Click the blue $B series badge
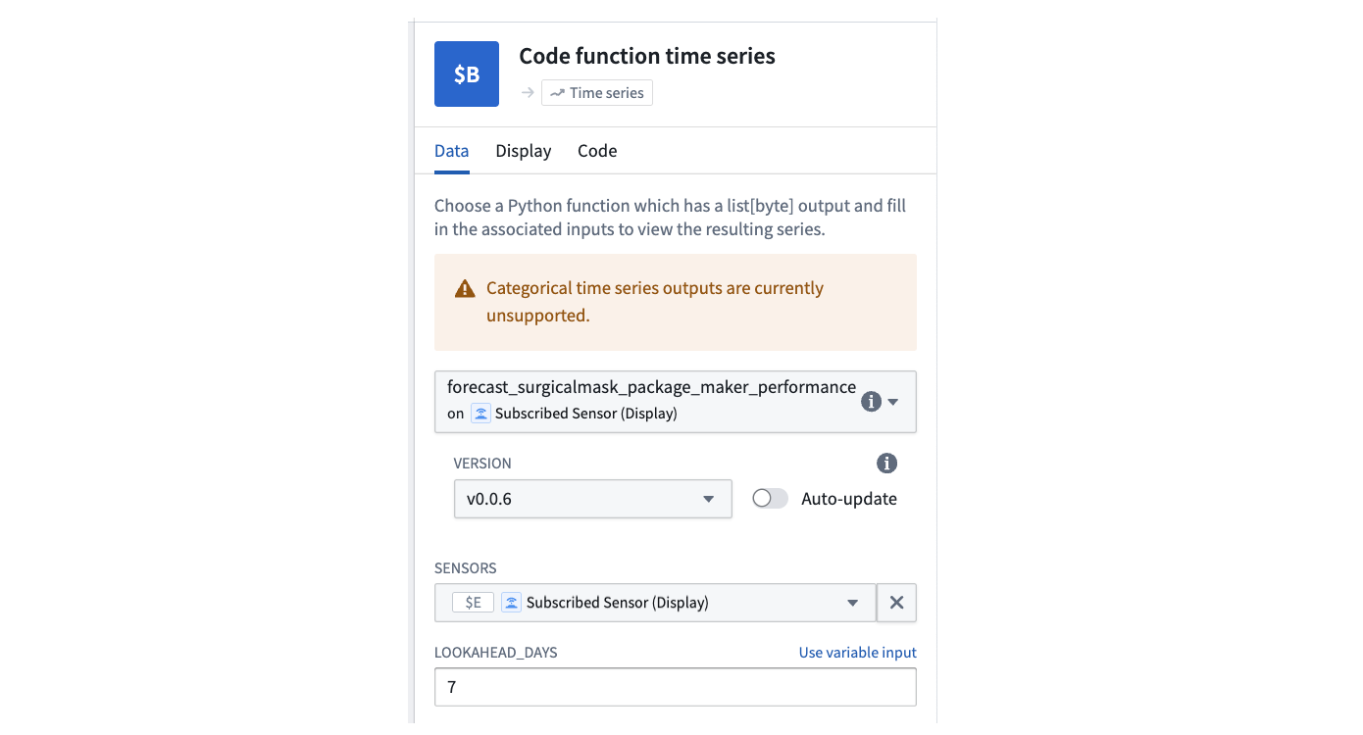This screenshot has width=1363, height=735. click(467, 73)
